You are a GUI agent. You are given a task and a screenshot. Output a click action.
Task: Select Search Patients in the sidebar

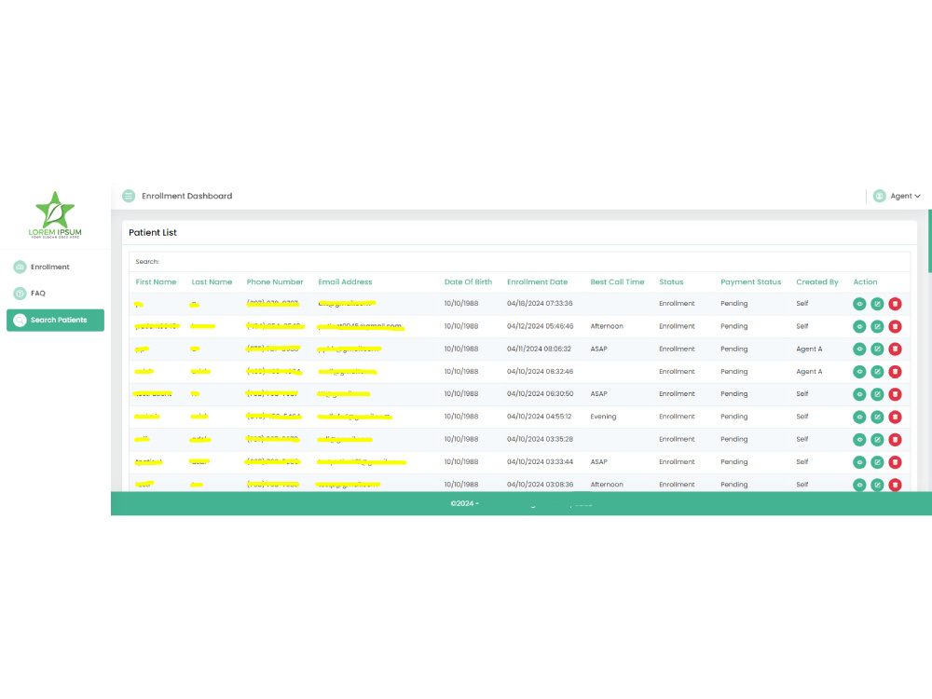(x=55, y=320)
